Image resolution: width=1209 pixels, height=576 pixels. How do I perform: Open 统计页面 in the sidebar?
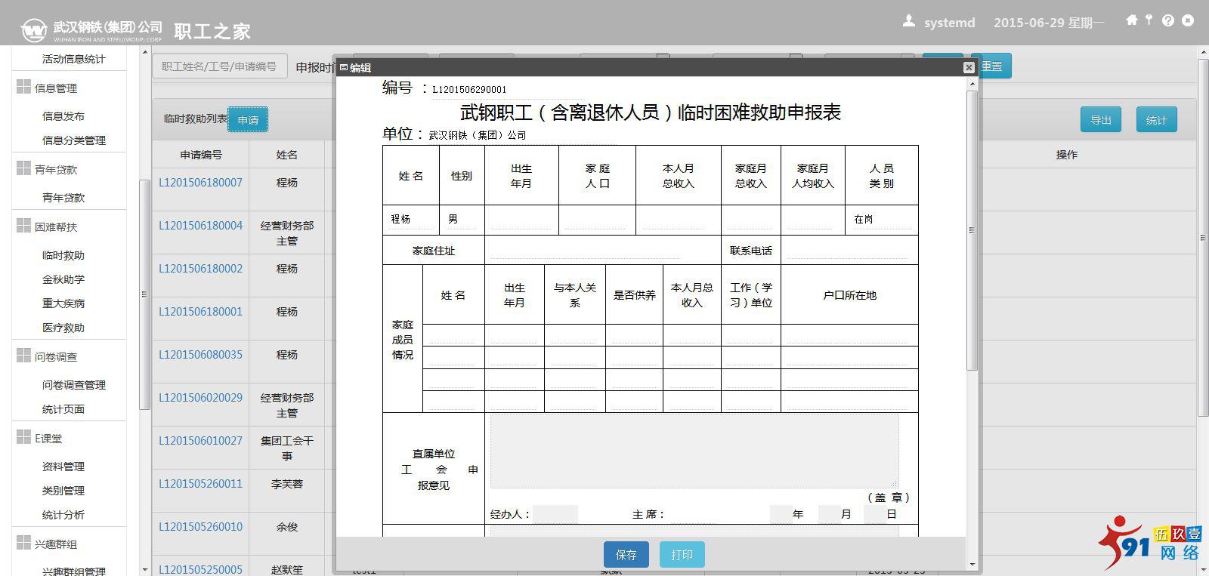(x=63, y=409)
